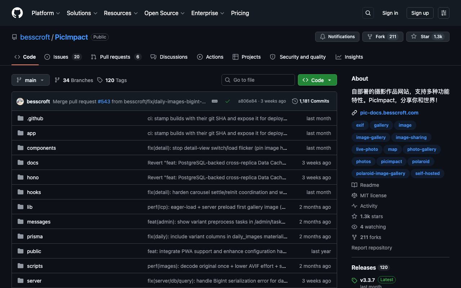This screenshot has height=288, width=461.
Task: Click the link icon beside pic-docs.besscroft.com
Action: (354, 113)
